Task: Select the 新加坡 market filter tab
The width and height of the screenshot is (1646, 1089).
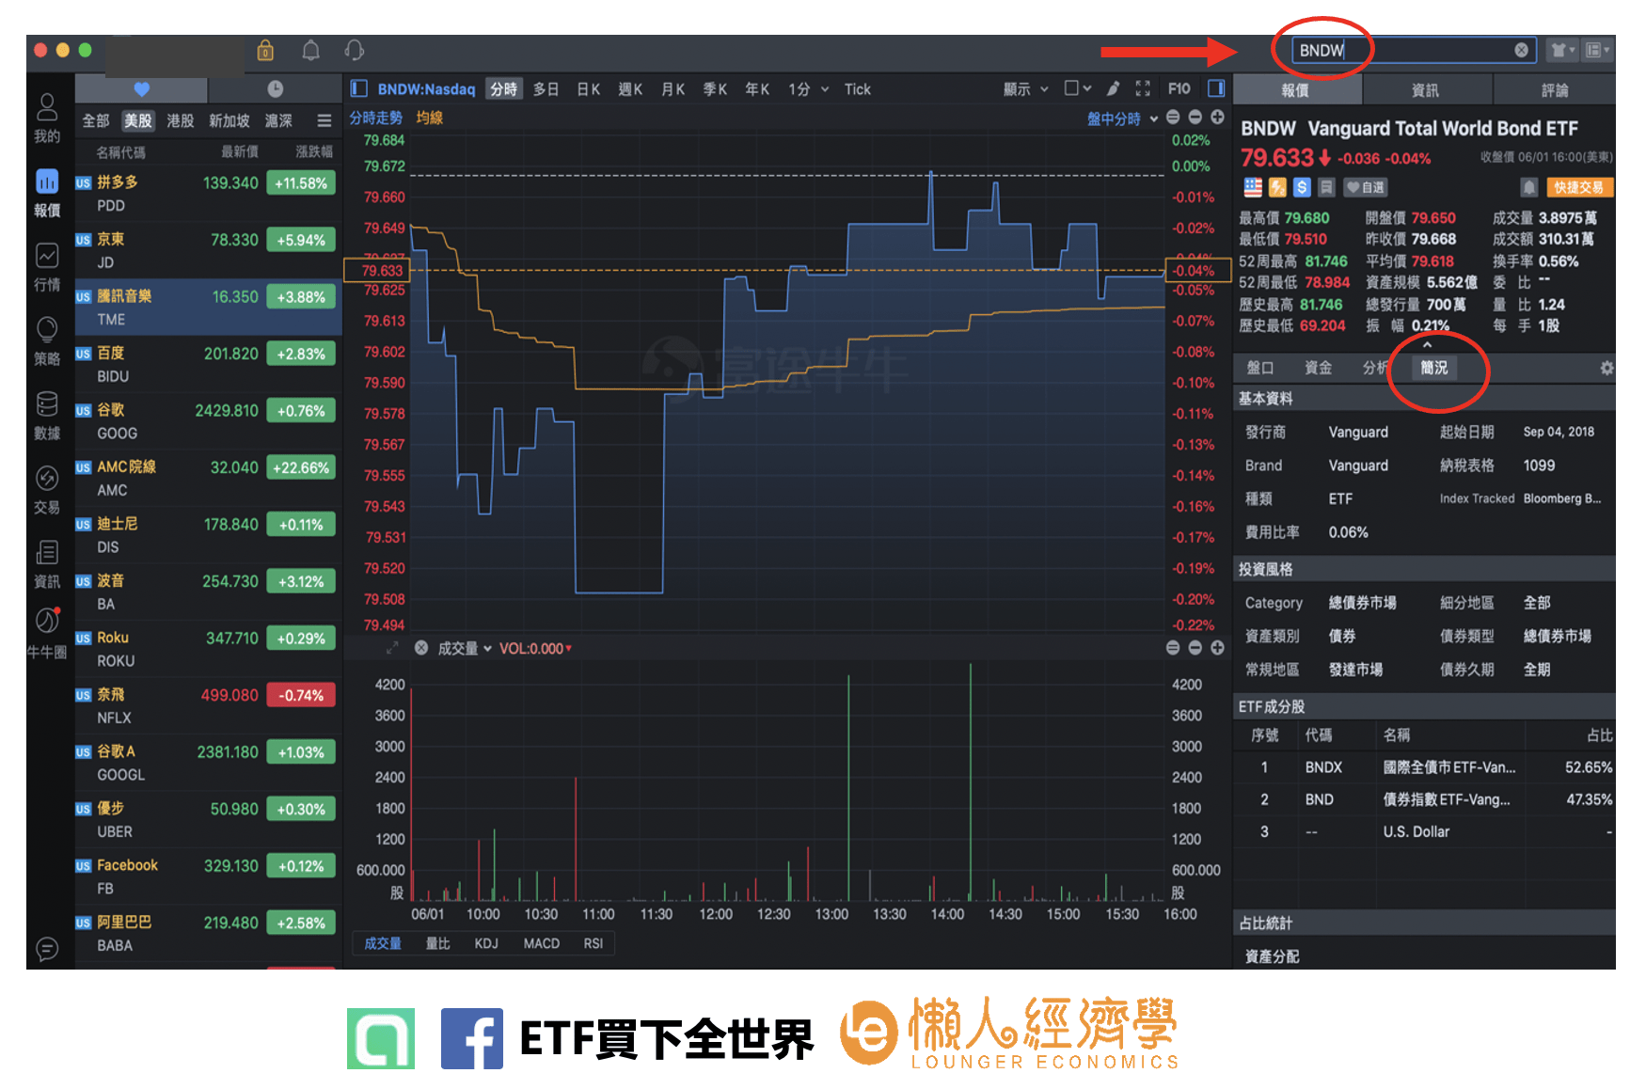Action: click(229, 120)
